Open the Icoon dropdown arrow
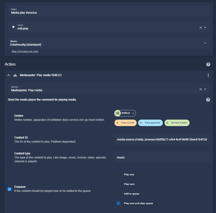Screen dimensions: 216x213 205,28
